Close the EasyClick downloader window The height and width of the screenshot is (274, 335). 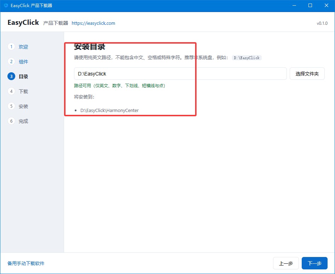[327, 6]
